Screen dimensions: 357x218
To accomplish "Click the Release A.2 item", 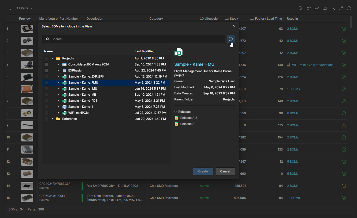I will (x=189, y=118).
